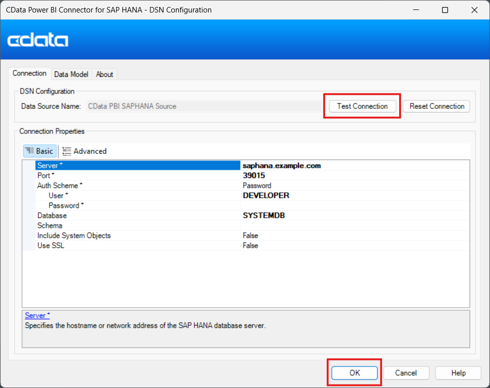Screen dimensions: 490x388
Task: Confirm the dialog with OK
Action: tap(354, 373)
